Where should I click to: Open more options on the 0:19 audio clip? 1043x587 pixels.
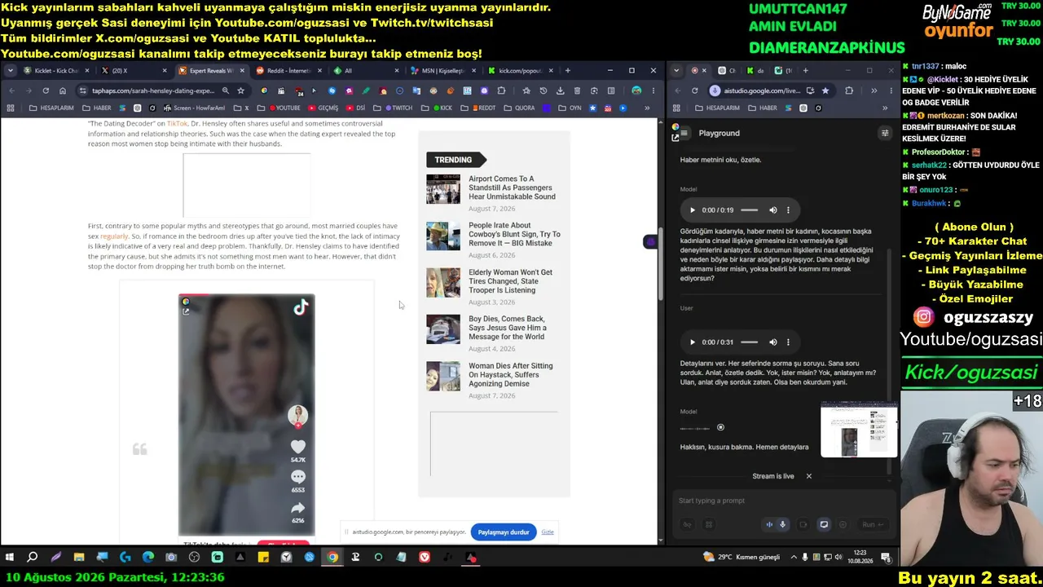coord(788,210)
